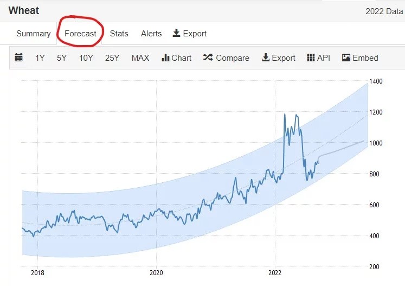
Task: Click the download icon in the tab row
Action: coord(176,33)
